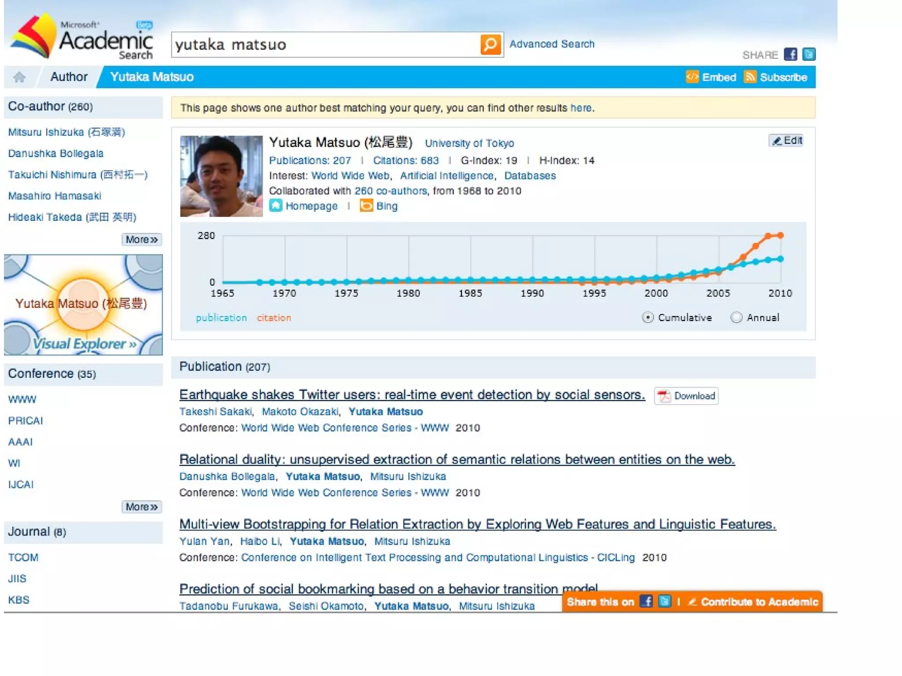
Task: Select the Annual radio button
Action: pos(736,318)
